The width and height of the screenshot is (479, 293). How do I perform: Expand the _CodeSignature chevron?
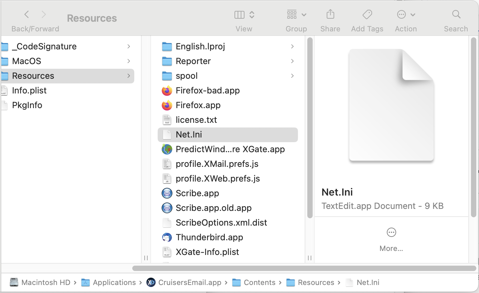pos(129,46)
